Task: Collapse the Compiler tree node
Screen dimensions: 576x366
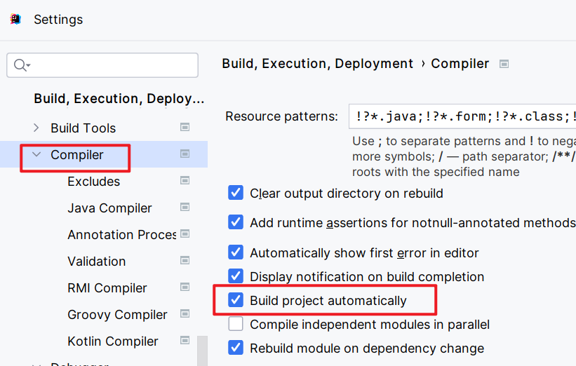Action: pyautogui.click(x=36, y=155)
